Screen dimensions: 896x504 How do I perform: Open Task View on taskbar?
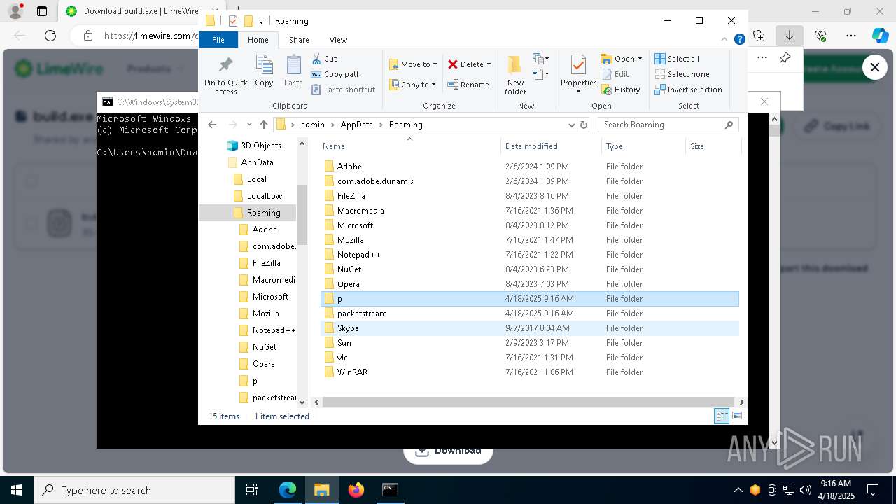click(x=252, y=490)
